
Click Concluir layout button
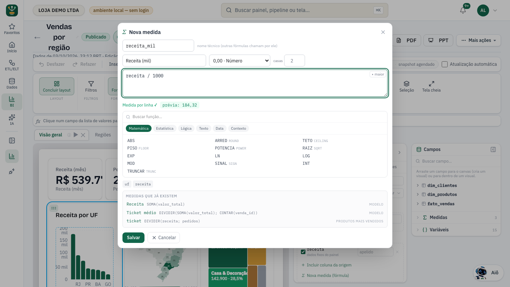coord(57,86)
